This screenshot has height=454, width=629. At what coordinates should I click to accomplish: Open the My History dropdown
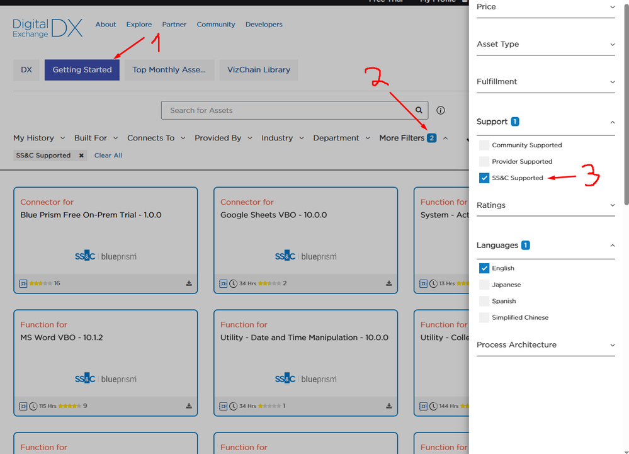point(39,138)
